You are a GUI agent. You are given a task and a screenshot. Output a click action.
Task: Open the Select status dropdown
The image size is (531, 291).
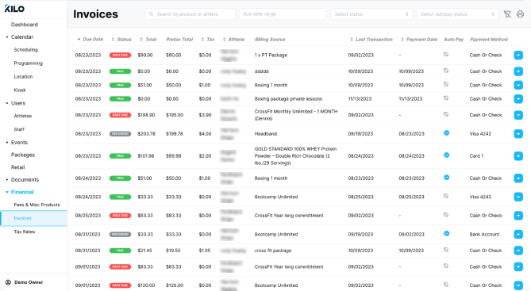pyautogui.click(x=371, y=14)
